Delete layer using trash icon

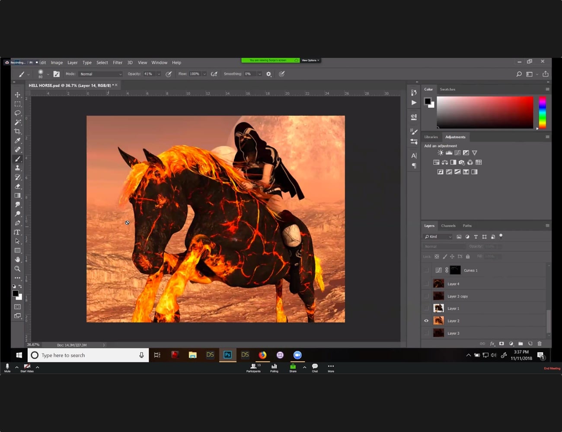coord(540,343)
